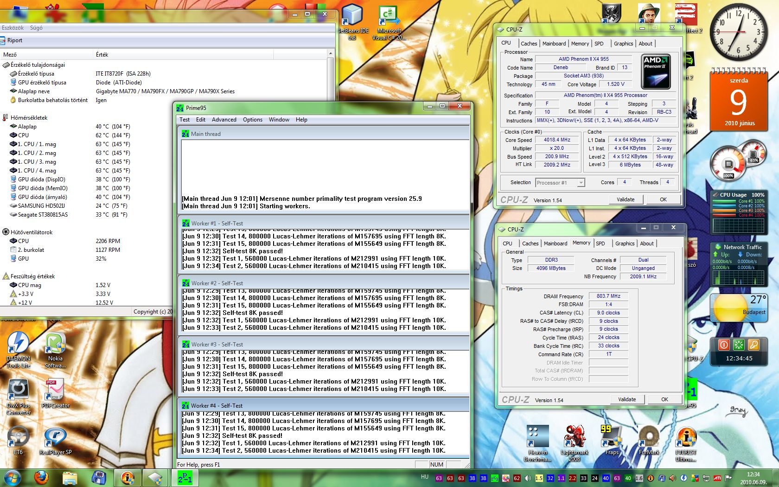This screenshot has height=487, width=779.
Task: Open the DAEMON Tools Lite desktop shortcut
Action: point(18,350)
